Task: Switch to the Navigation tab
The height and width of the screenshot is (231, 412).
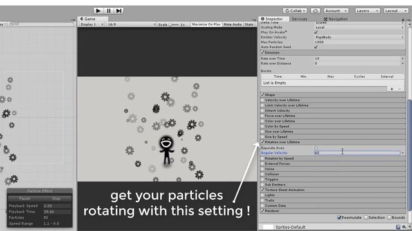Action: [335, 19]
